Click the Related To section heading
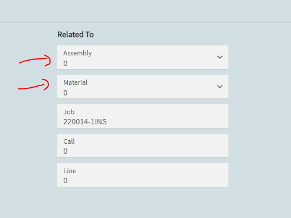Viewport: 291px width, 218px height. pos(76,35)
